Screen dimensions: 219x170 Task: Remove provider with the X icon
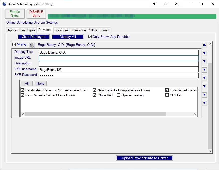click(x=204, y=45)
